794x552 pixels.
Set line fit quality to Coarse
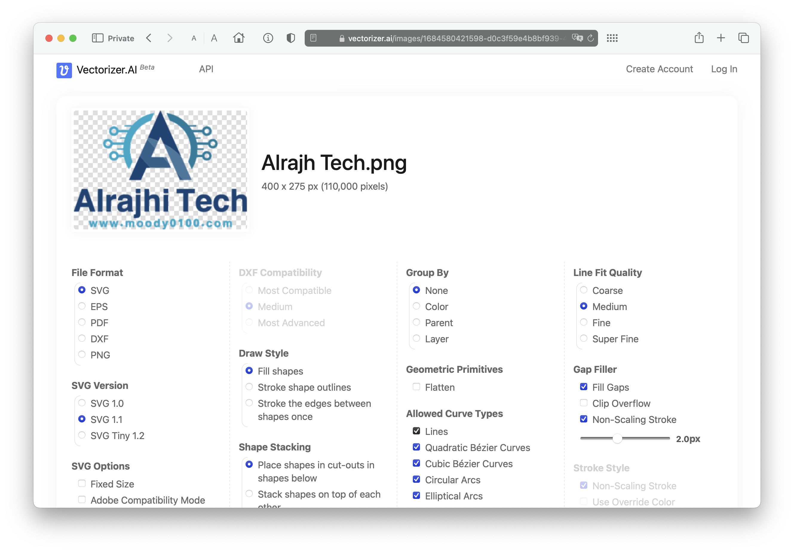click(584, 290)
